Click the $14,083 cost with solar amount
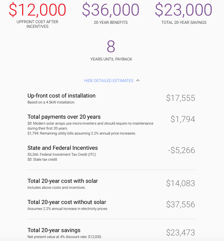The image size is (224, 241). point(181,183)
